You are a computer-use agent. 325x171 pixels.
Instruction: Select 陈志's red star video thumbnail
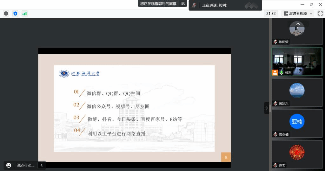pos(297,153)
